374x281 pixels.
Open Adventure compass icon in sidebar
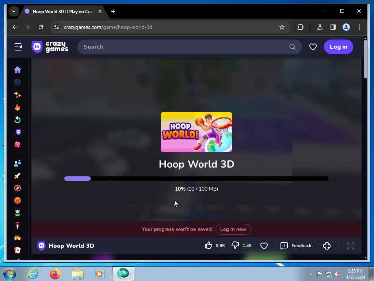[x=18, y=188]
